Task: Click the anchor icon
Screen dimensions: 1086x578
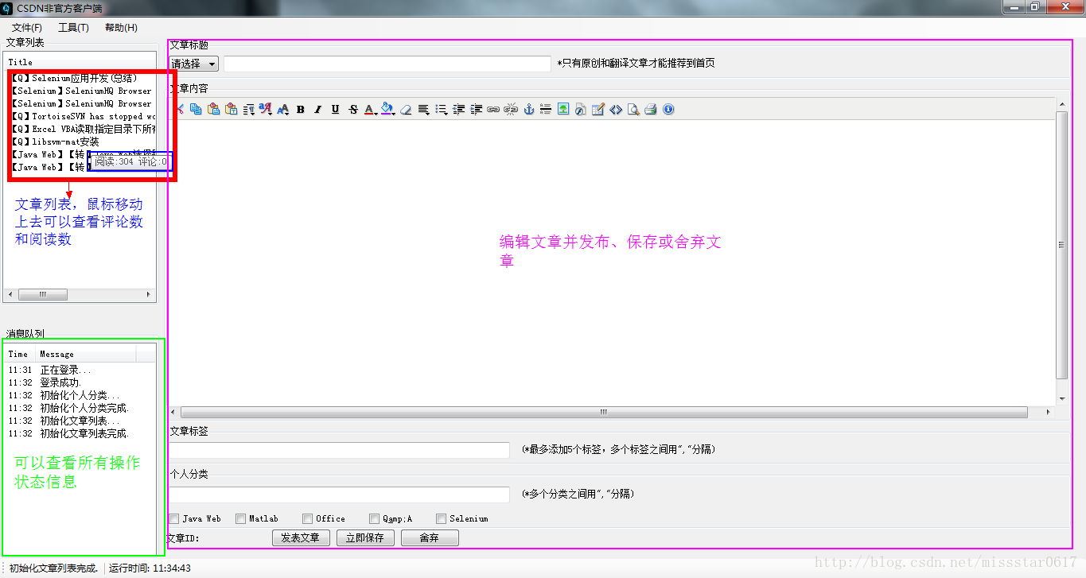Action: click(x=529, y=109)
